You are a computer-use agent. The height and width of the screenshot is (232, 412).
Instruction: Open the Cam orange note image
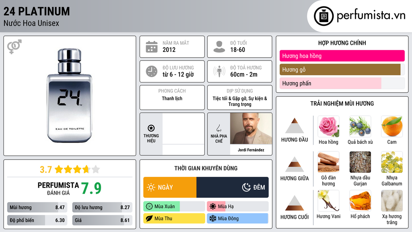pyautogui.click(x=392, y=126)
